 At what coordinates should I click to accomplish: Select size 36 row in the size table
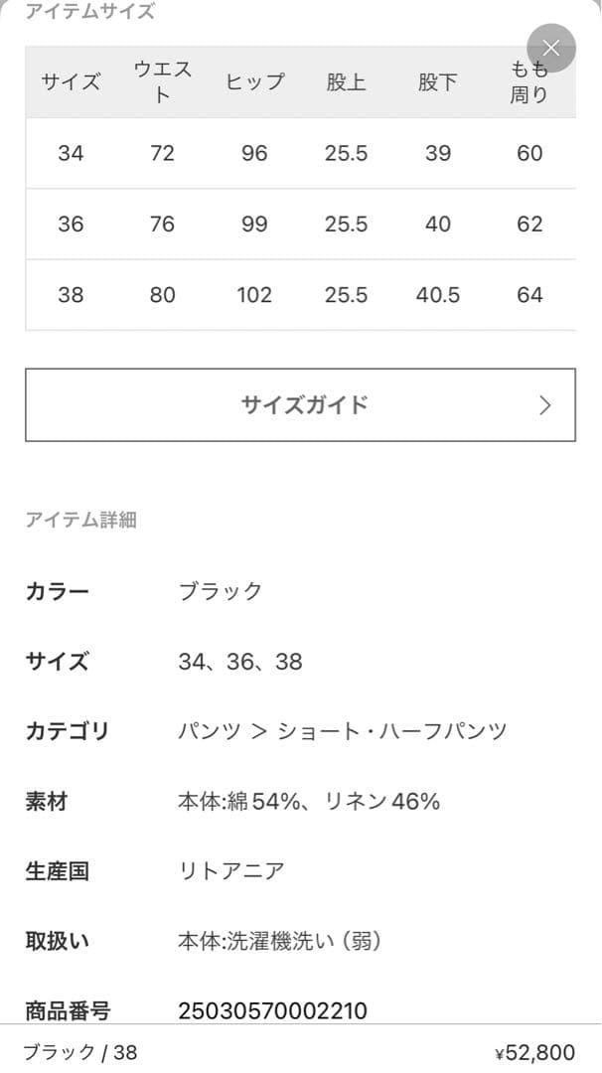tap(71, 225)
